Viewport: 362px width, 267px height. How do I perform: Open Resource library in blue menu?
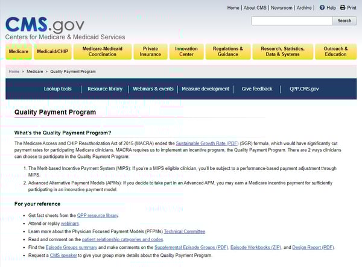(x=105, y=89)
